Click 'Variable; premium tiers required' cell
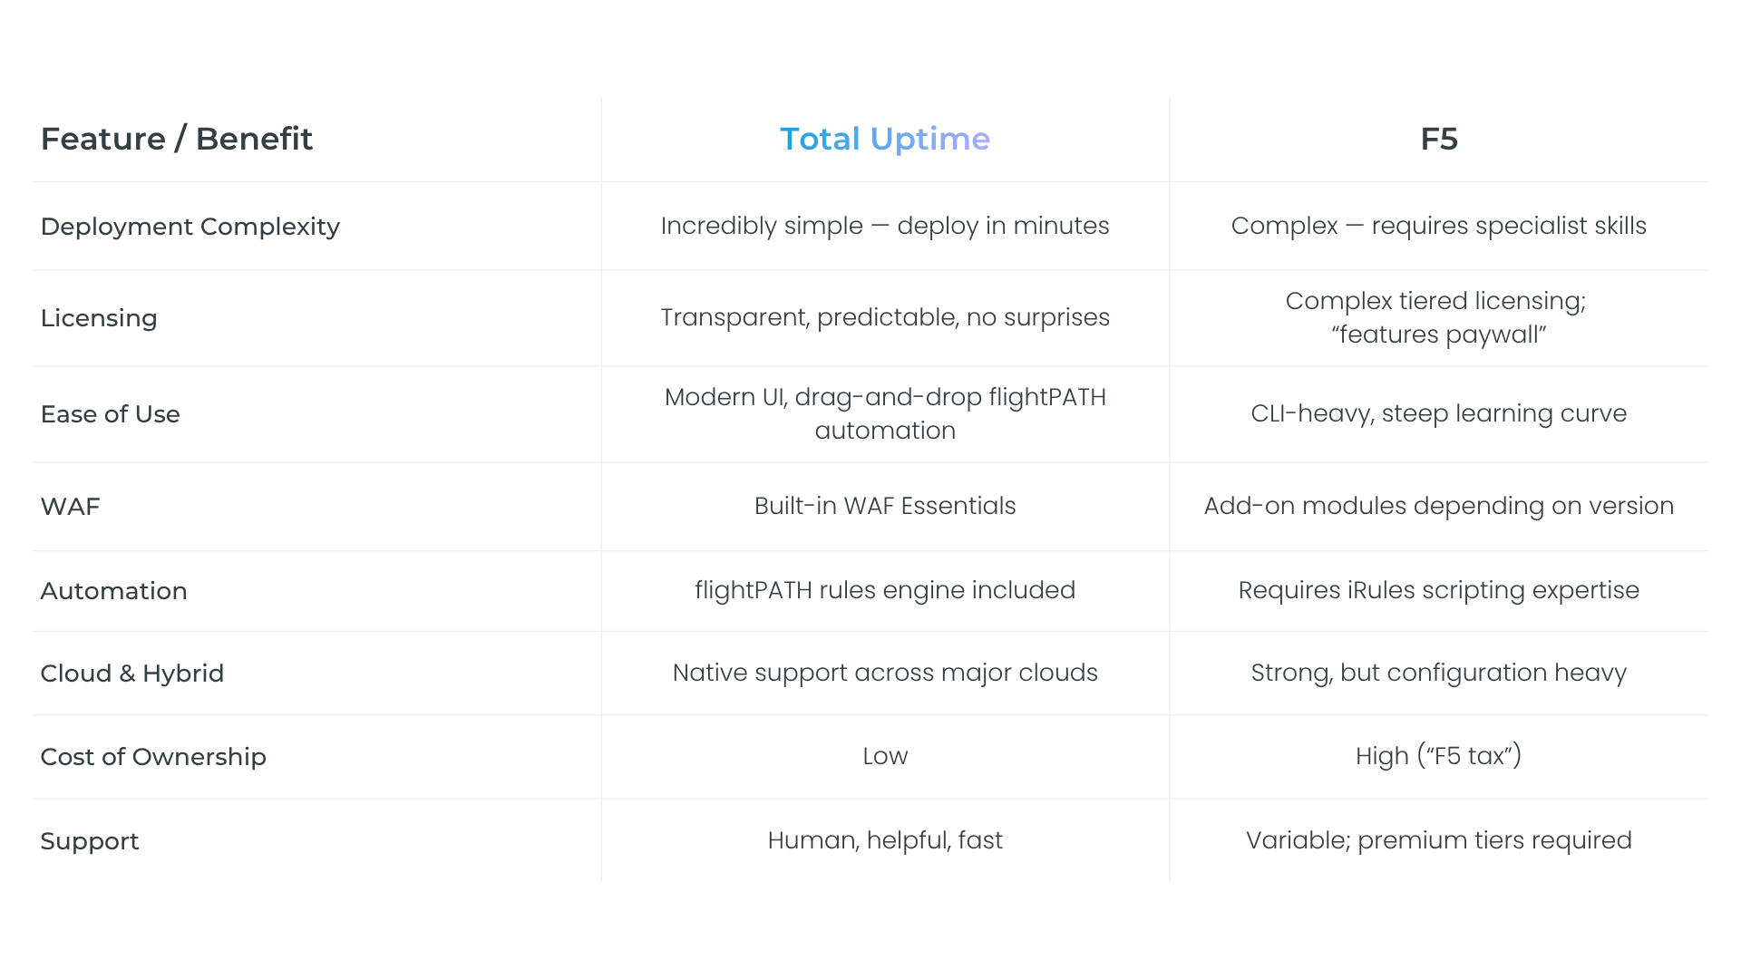The width and height of the screenshot is (1741, 979). (x=1439, y=840)
